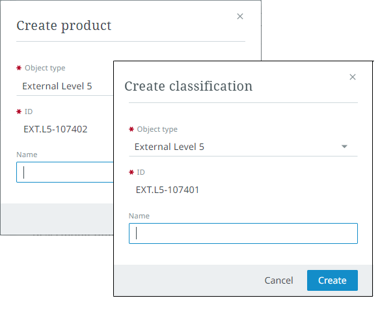Focus the Name field in Create product
Viewport: 380px width, 313px height.
pyautogui.click(x=65, y=172)
